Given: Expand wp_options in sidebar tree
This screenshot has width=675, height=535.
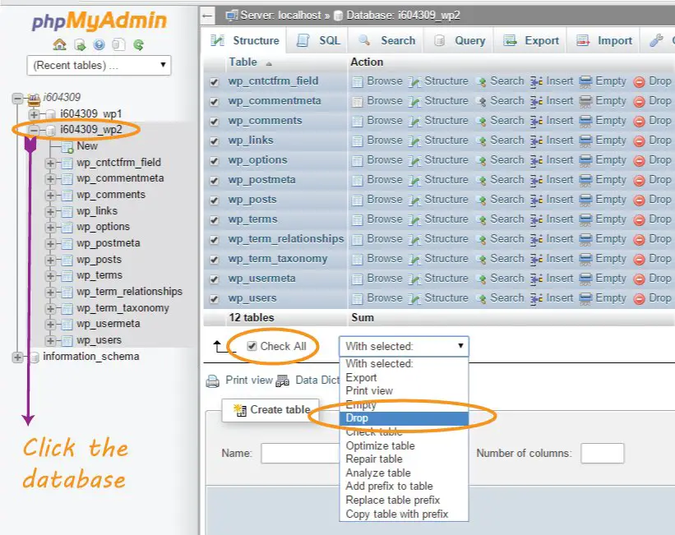Looking at the screenshot, I should (50, 228).
